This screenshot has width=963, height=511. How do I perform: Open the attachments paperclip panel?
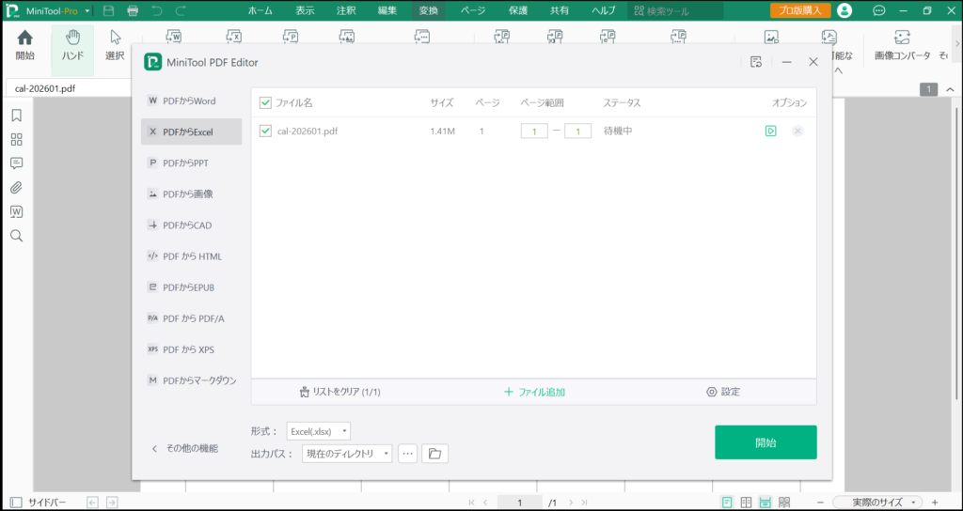click(17, 188)
